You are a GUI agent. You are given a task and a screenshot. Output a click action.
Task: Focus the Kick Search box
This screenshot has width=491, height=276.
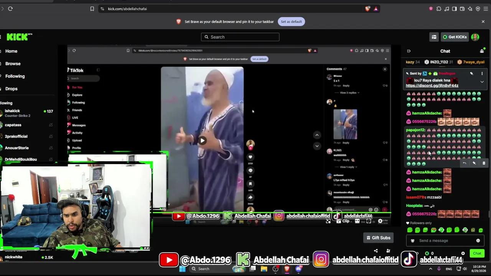240,37
